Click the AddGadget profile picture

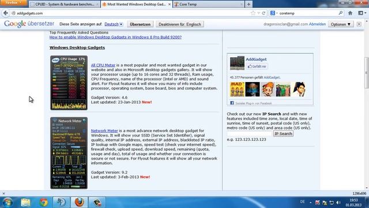237,63
